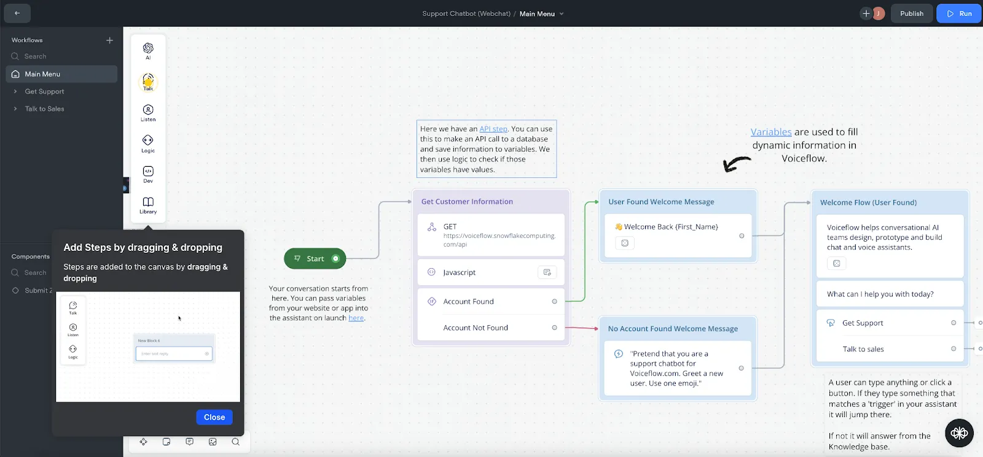Select the image tool in bottom toolbar
This screenshot has height=457, width=983.
tap(213, 442)
